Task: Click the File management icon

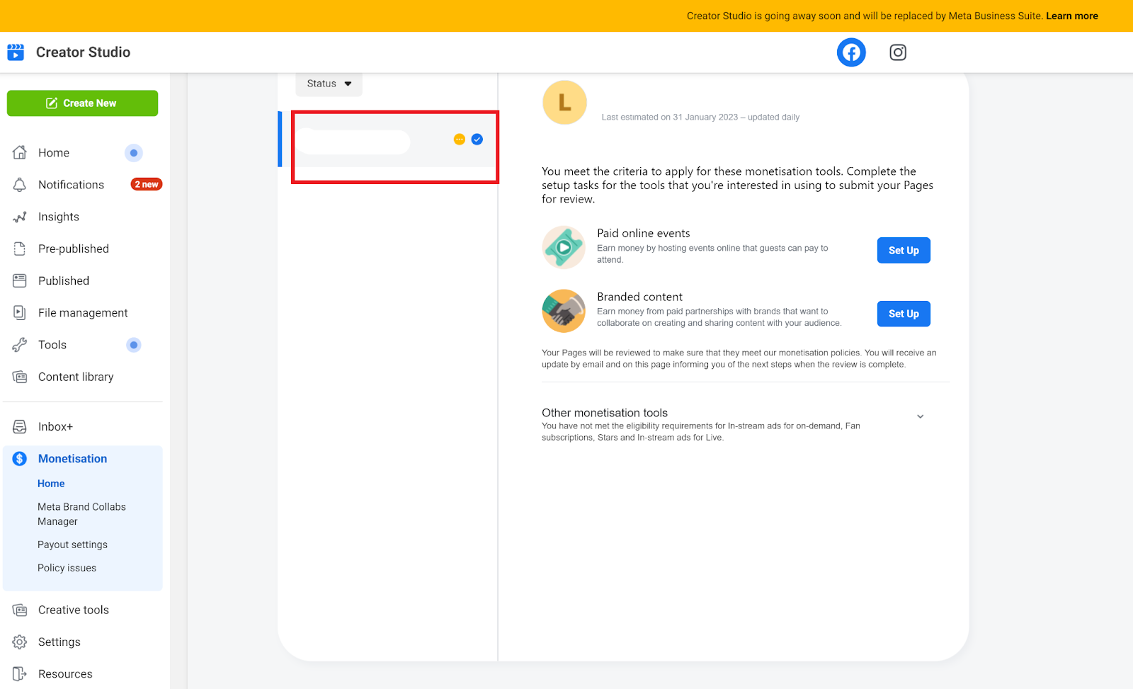Action: pyautogui.click(x=20, y=312)
